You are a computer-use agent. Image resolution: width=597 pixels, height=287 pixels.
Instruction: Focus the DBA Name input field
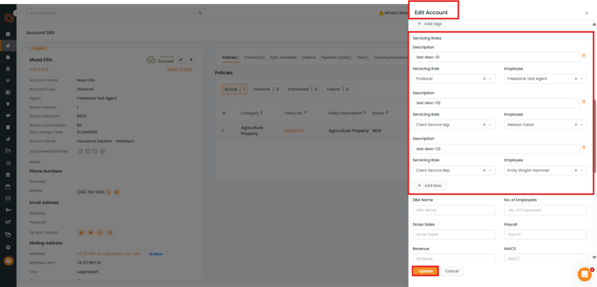[454, 210]
